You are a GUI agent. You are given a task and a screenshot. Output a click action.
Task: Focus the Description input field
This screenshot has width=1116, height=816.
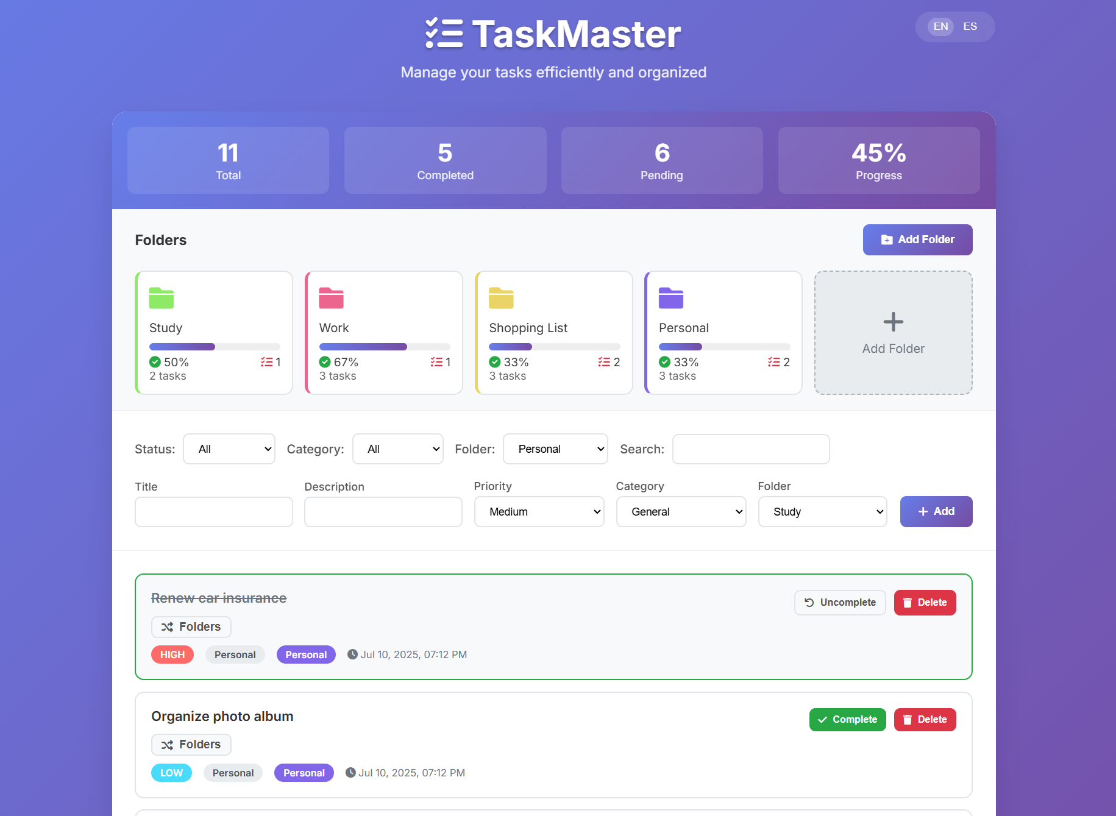pos(383,512)
